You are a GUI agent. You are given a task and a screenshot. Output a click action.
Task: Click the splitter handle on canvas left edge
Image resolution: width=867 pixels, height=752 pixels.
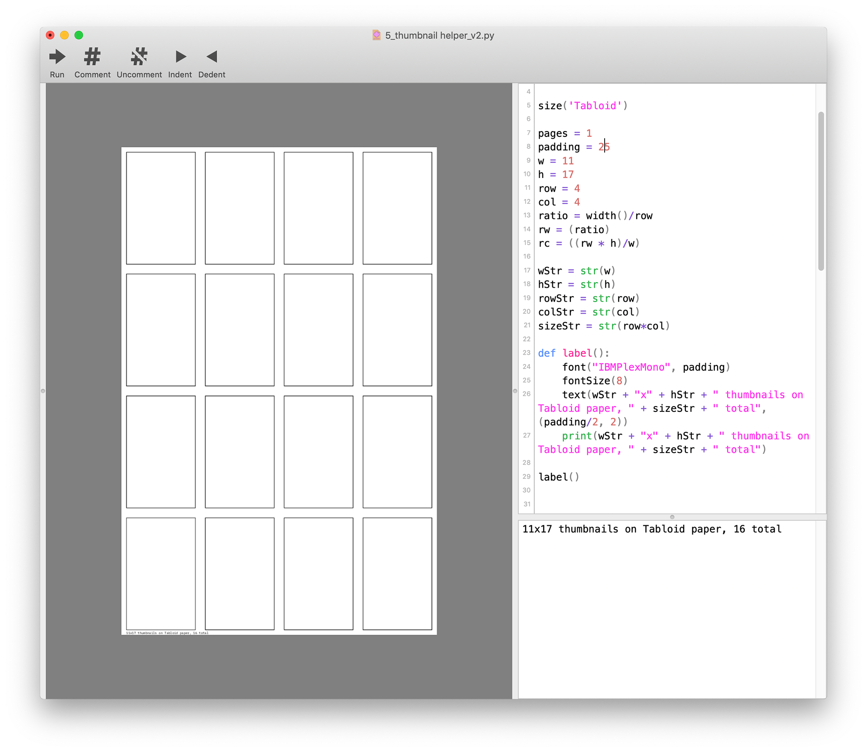click(x=43, y=391)
